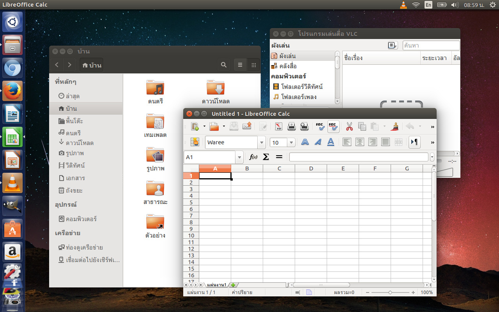The width and height of the screenshot is (499, 312).
Task: Click the Function equals sign icon
Action: 279,157
